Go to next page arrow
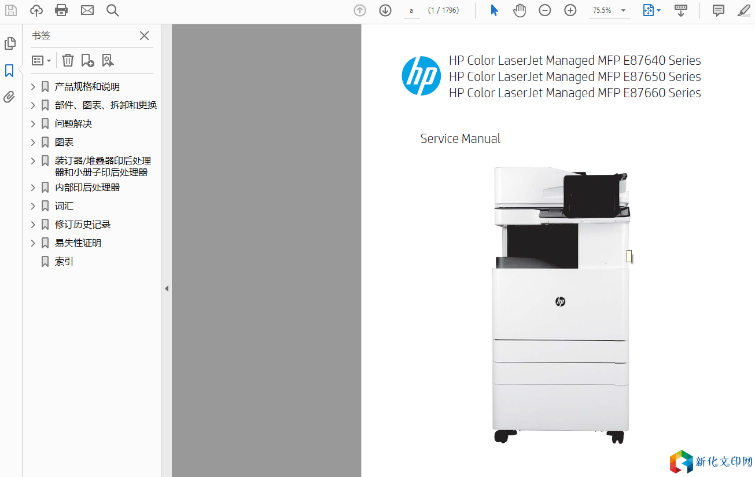Screen dimensions: 755x477 [x=385, y=10]
